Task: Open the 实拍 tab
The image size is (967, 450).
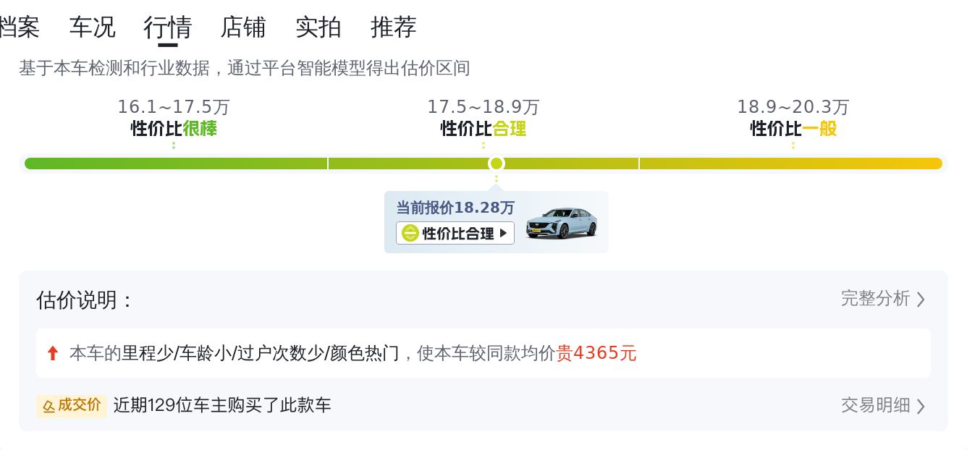Action: point(318,27)
